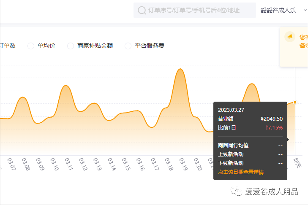This screenshot has width=308, height=205.
Task: Click the 03.07 date axis label
Action: tap(11, 164)
